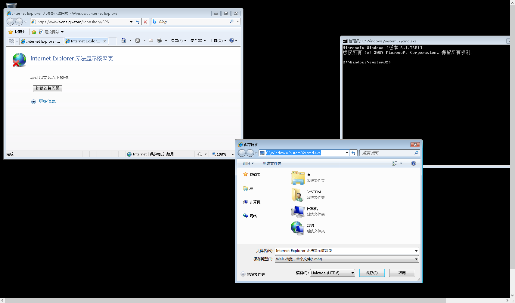Click the 保存(S) button
The width and height of the screenshot is (515, 303).
click(x=372, y=273)
